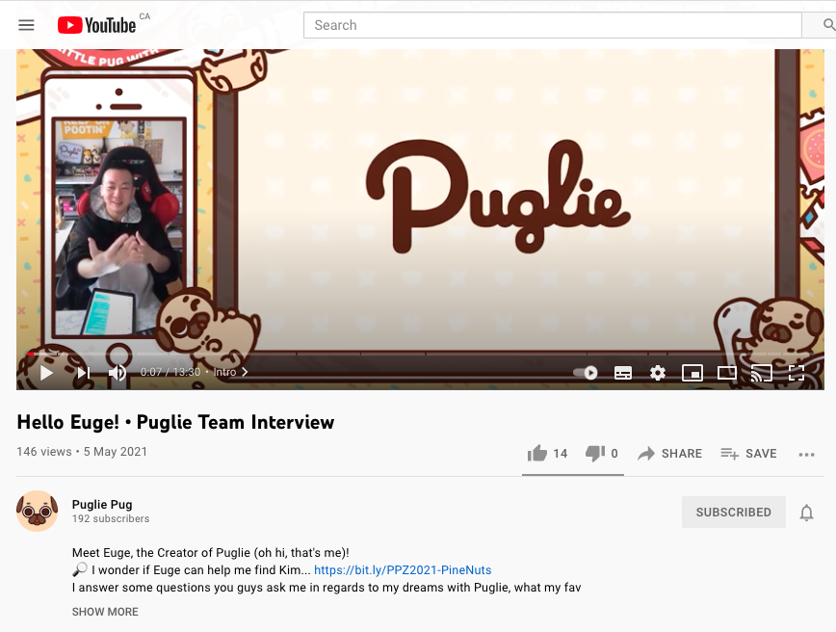Click the SUBSCRIBED button
The image size is (836, 632).
pos(733,512)
